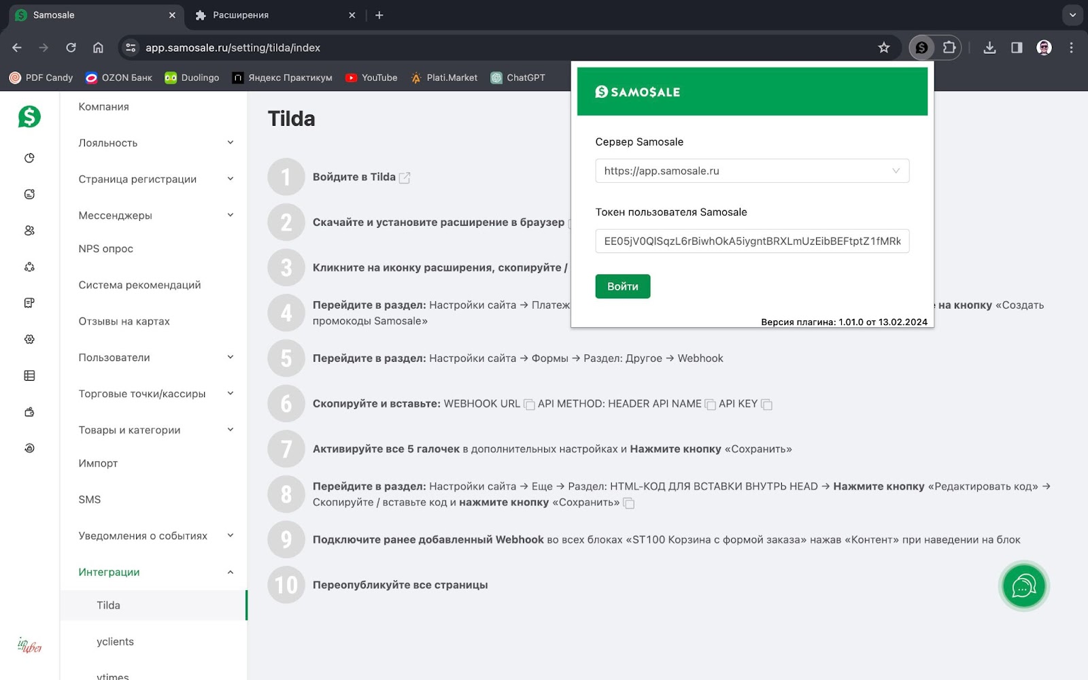The width and height of the screenshot is (1088, 680).
Task: Open the lock refresh sidebar icon
Action: pyautogui.click(x=29, y=448)
